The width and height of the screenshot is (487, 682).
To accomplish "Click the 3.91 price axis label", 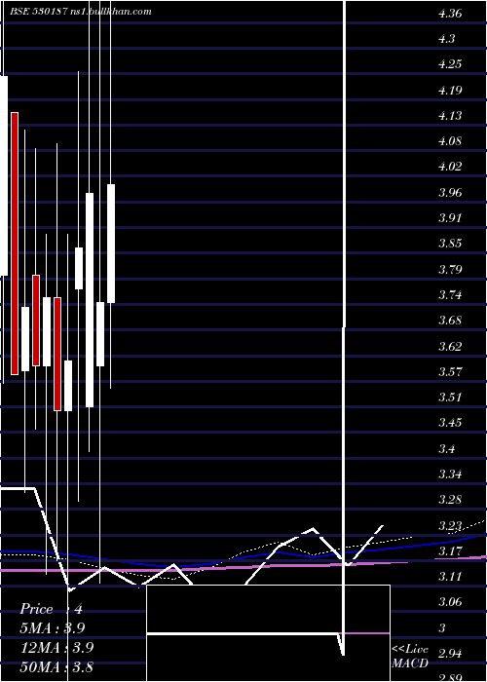I will pos(450,218).
